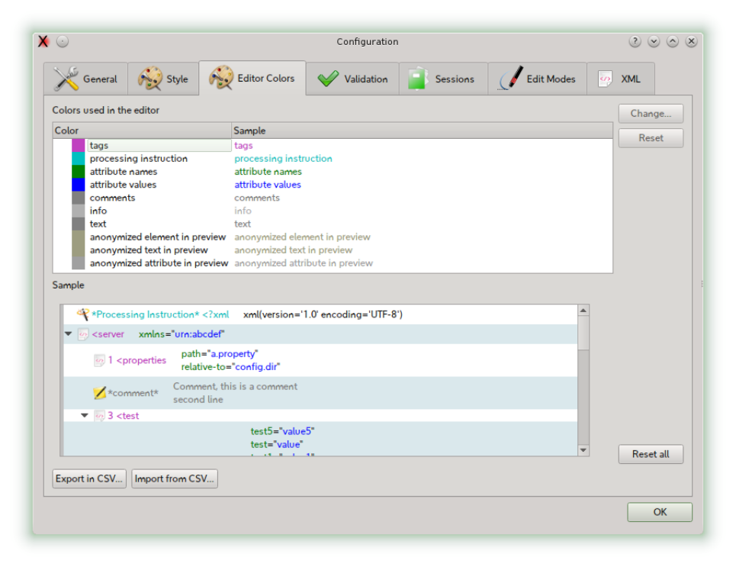736x567 pixels.
Task: Click the Editor Colors palette icon
Action: 220,78
